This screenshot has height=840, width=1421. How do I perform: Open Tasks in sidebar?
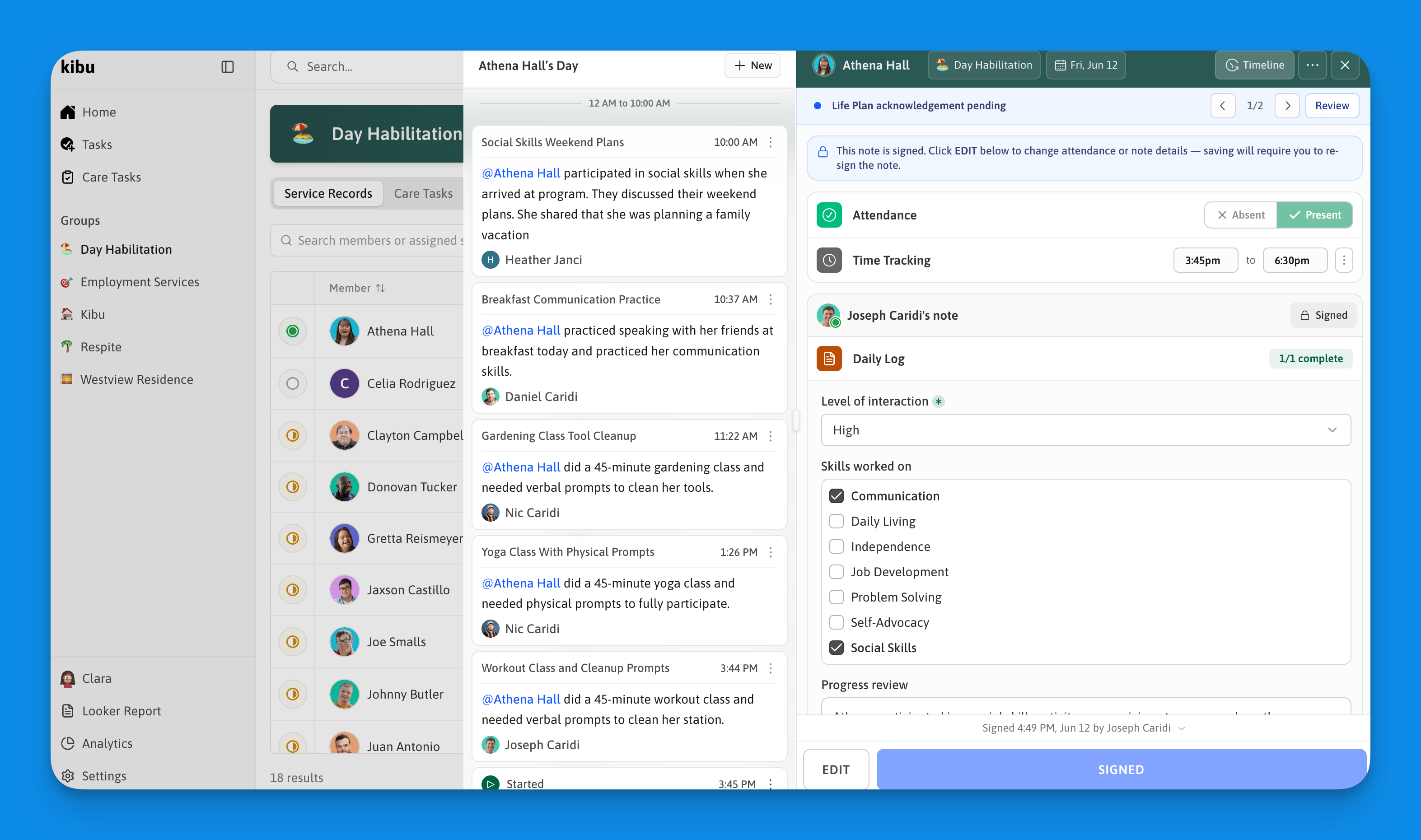86,145
